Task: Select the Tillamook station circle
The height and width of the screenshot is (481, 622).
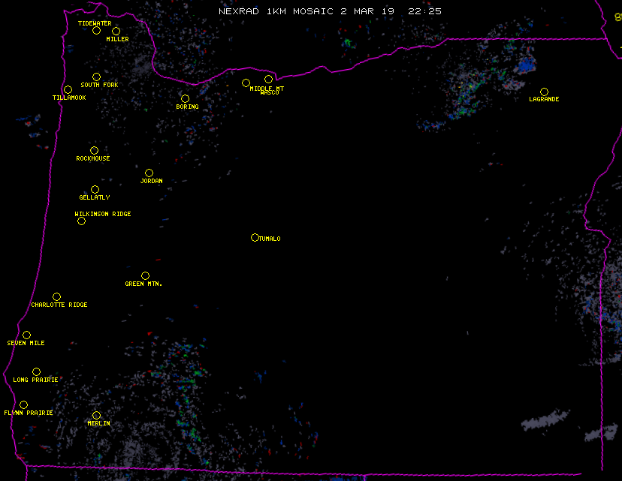Action: [x=68, y=90]
